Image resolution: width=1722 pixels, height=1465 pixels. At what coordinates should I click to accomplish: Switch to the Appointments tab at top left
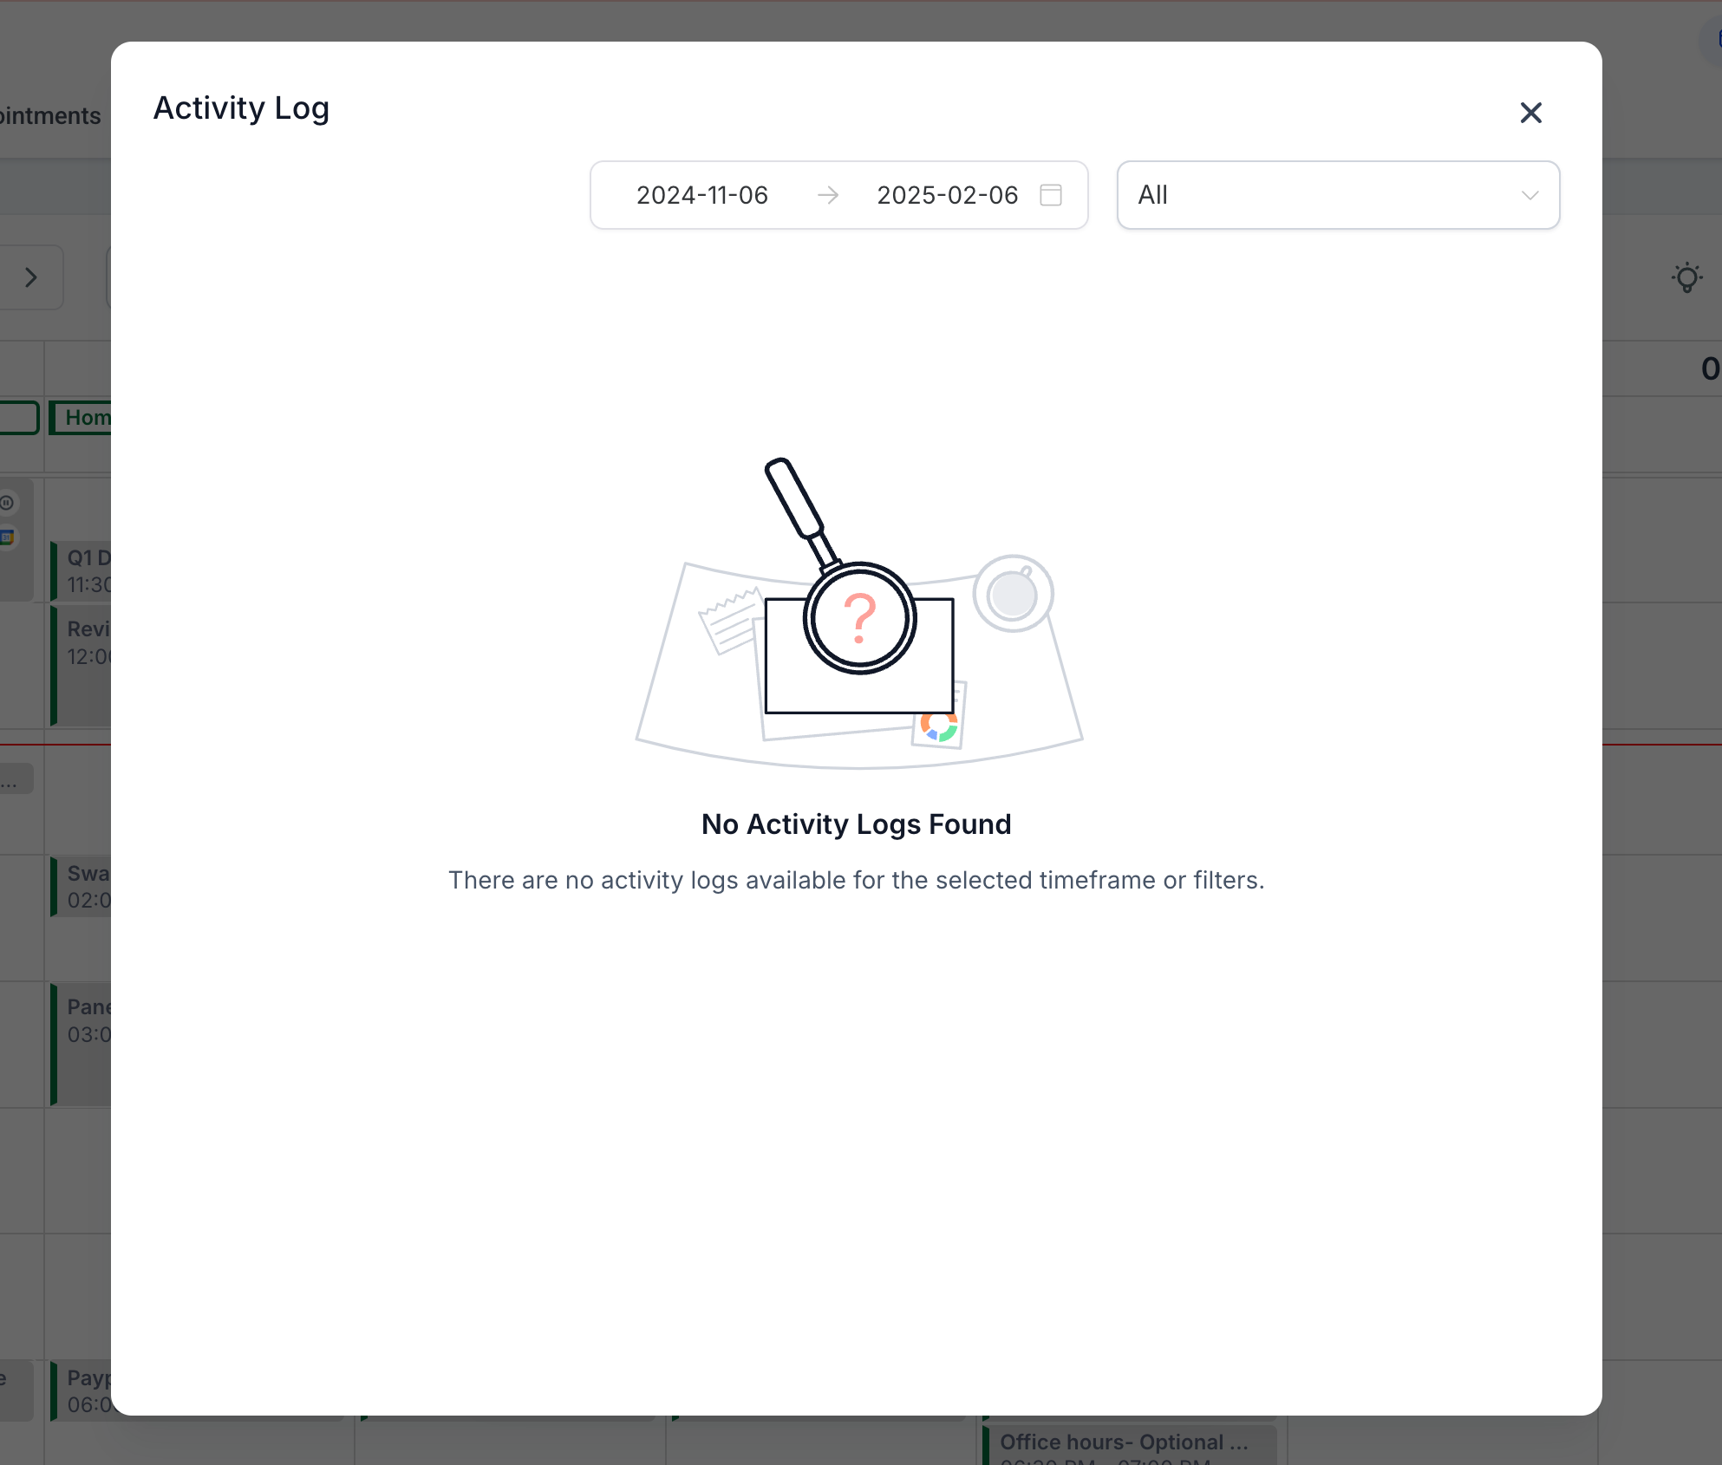point(50,116)
